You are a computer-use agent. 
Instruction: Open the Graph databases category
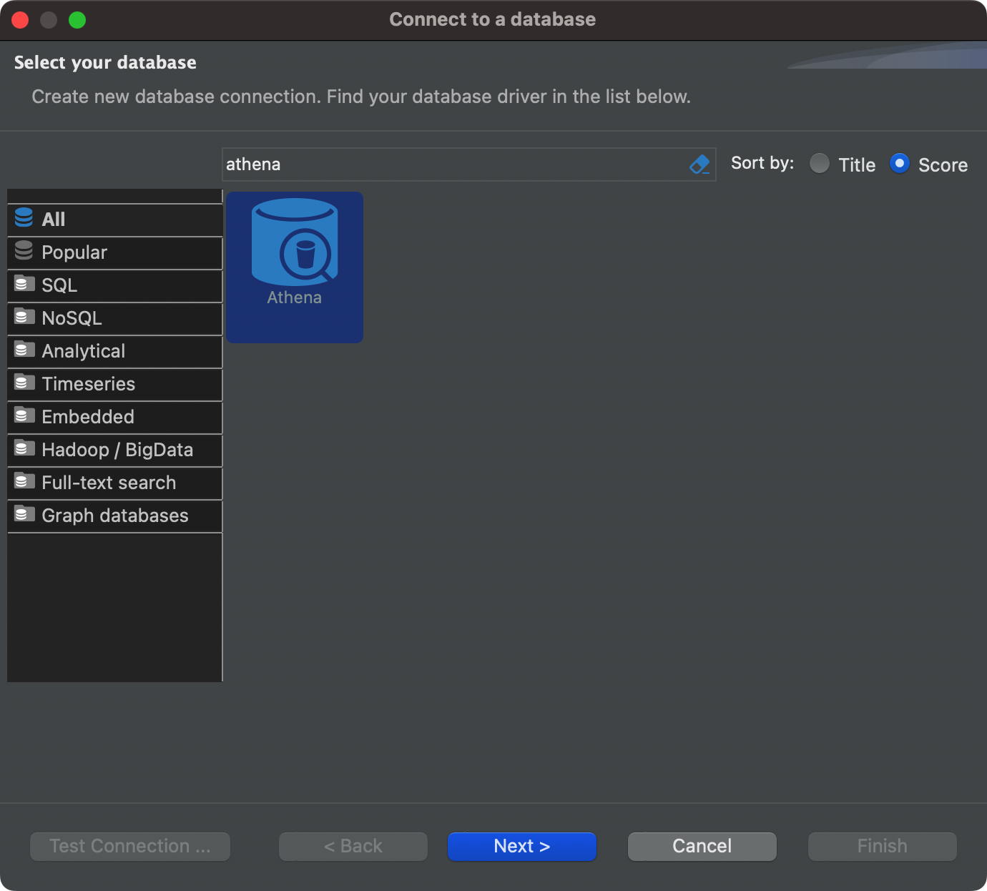pyautogui.click(x=115, y=516)
